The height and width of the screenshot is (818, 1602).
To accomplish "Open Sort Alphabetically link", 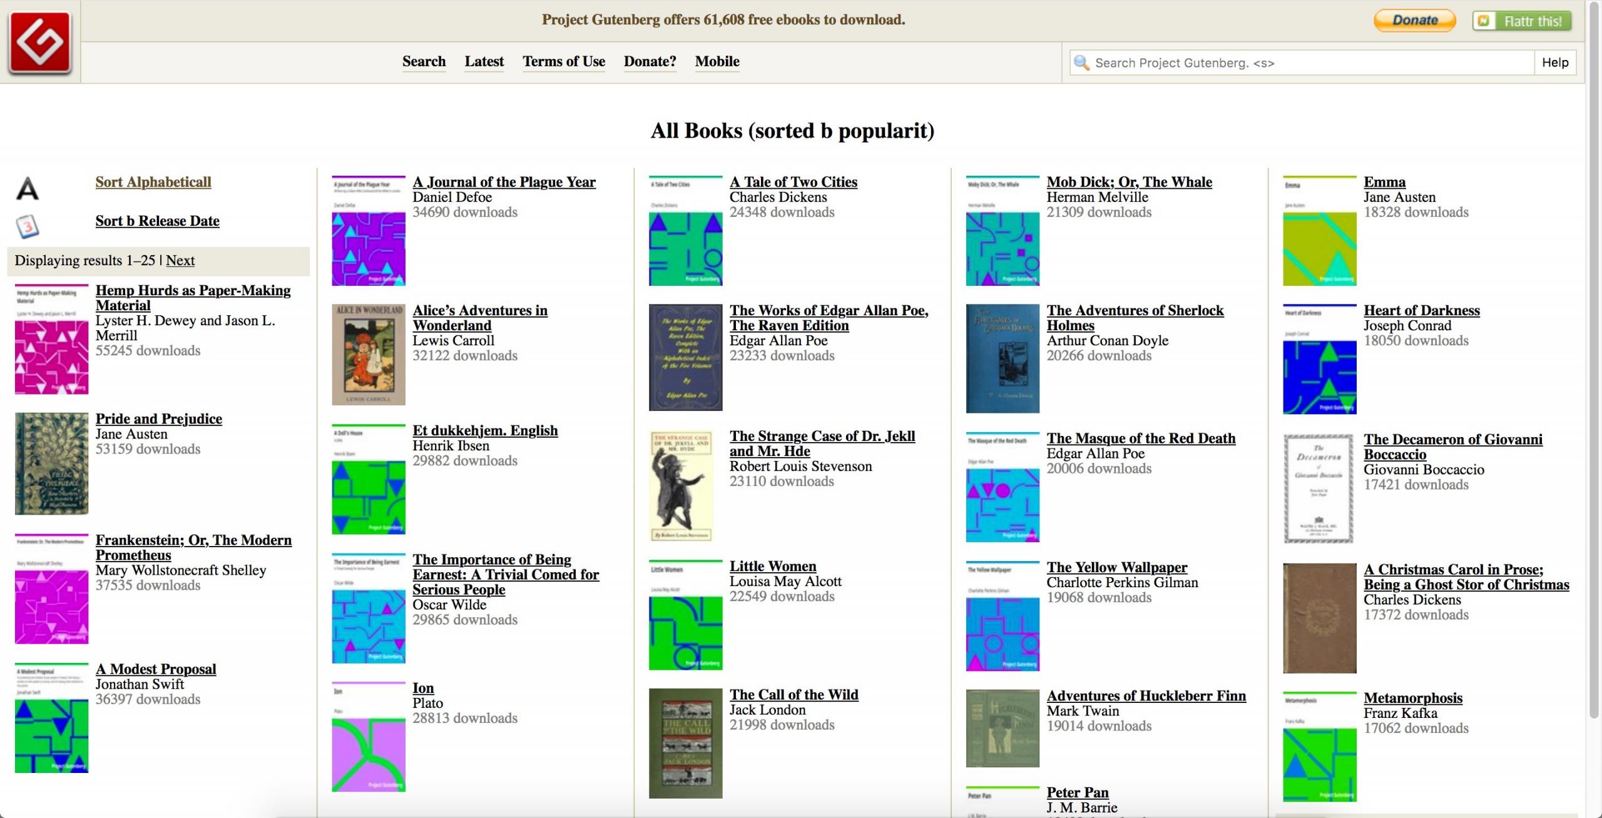I will 153,181.
